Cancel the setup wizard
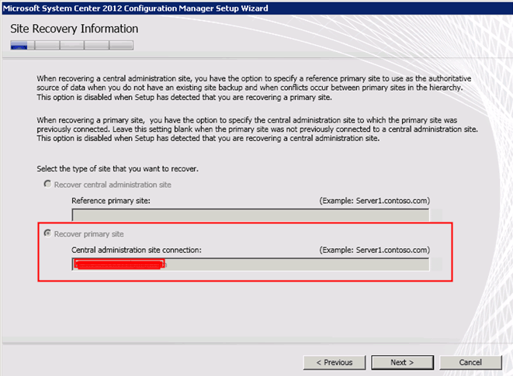 (x=470, y=363)
